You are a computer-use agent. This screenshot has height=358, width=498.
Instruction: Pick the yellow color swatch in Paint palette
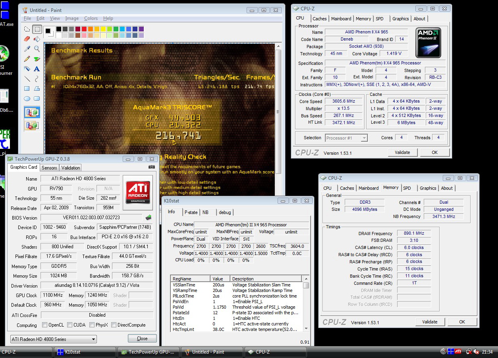(x=103, y=29)
